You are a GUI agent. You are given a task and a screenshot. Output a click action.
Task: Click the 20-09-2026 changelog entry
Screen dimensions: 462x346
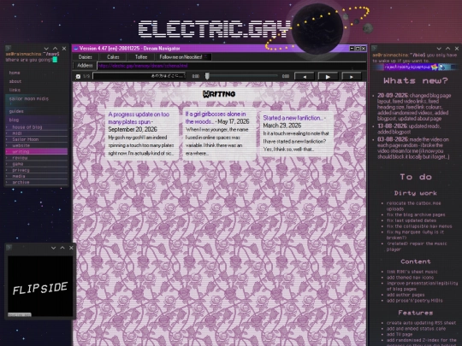(414, 107)
